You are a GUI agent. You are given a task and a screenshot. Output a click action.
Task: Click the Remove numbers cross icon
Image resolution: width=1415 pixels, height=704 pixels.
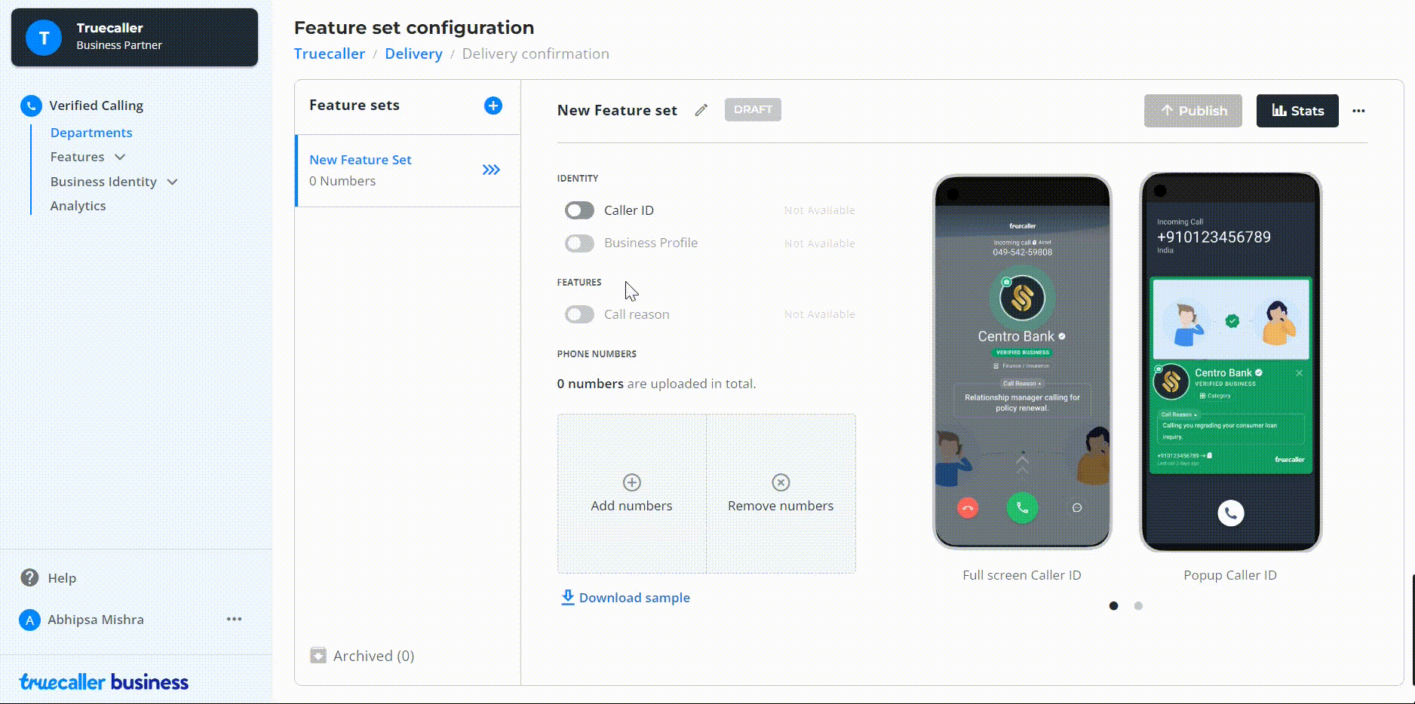coord(781,482)
